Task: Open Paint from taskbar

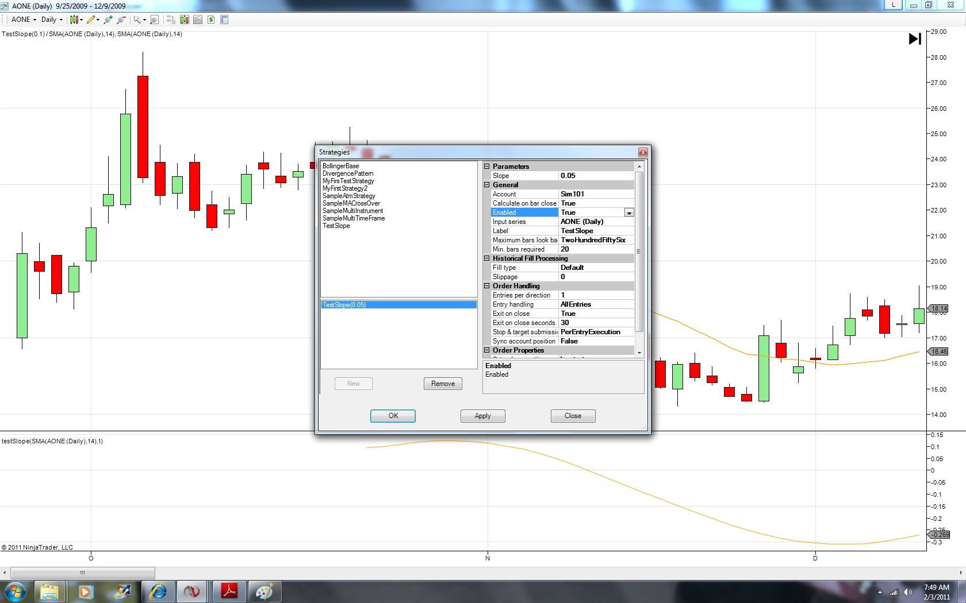Action: click(x=264, y=592)
